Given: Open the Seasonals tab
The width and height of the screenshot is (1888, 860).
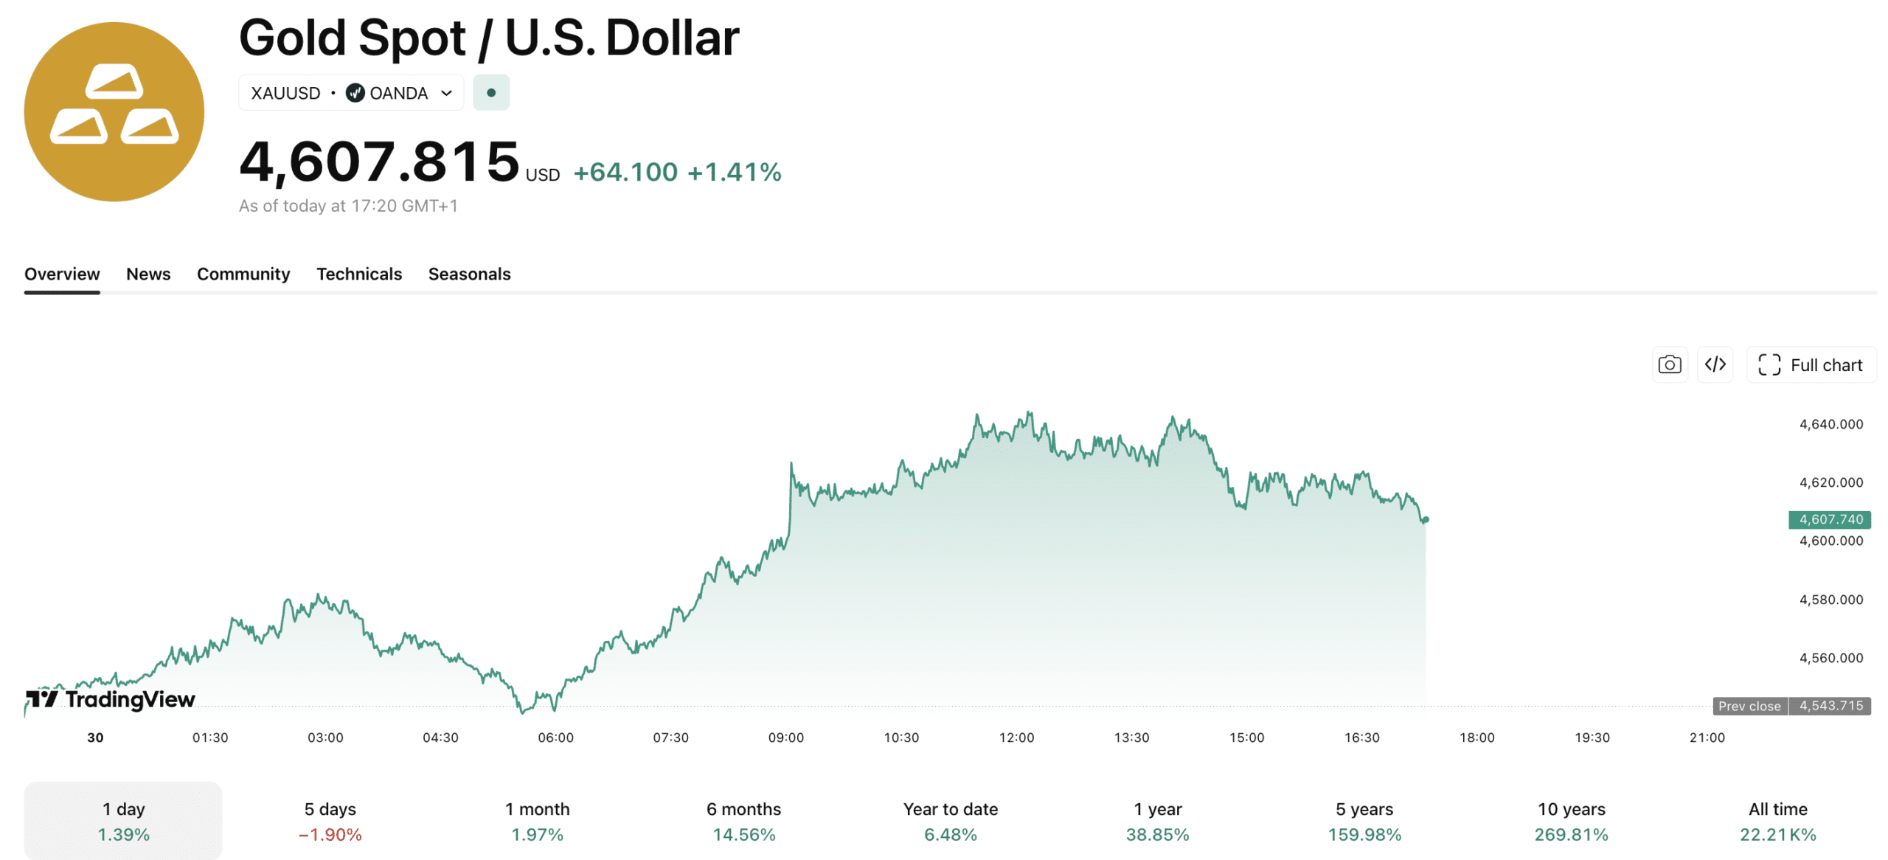Looking at the screenshot, I should tap(469, 274).
